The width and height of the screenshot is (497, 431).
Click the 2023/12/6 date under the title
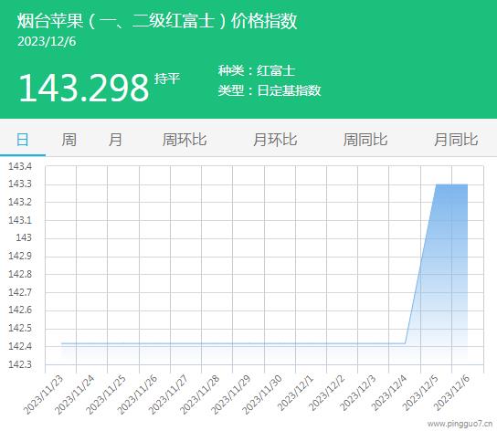pos(47,42)
